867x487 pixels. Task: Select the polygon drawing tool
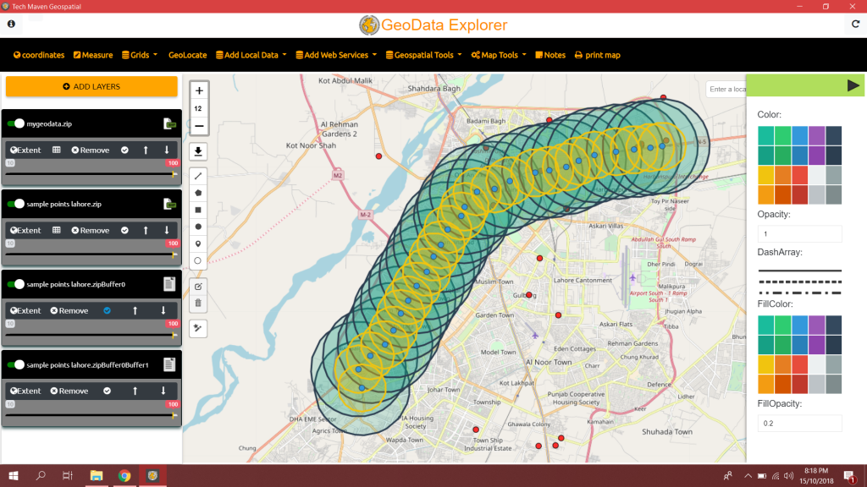point(198,193)
